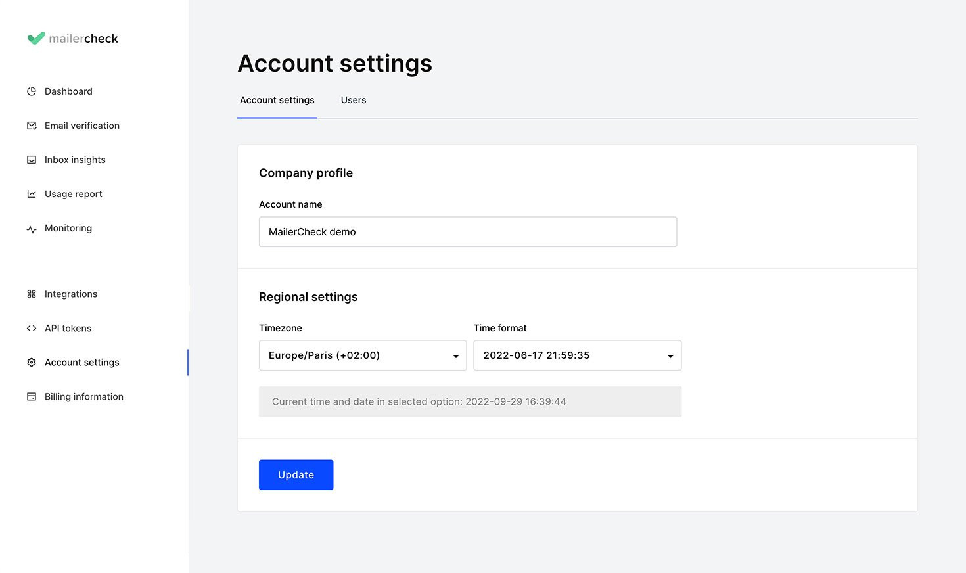This screenshot has height=573, width=966.
Task: Click the Account name input field
Action: pos(468,232)
